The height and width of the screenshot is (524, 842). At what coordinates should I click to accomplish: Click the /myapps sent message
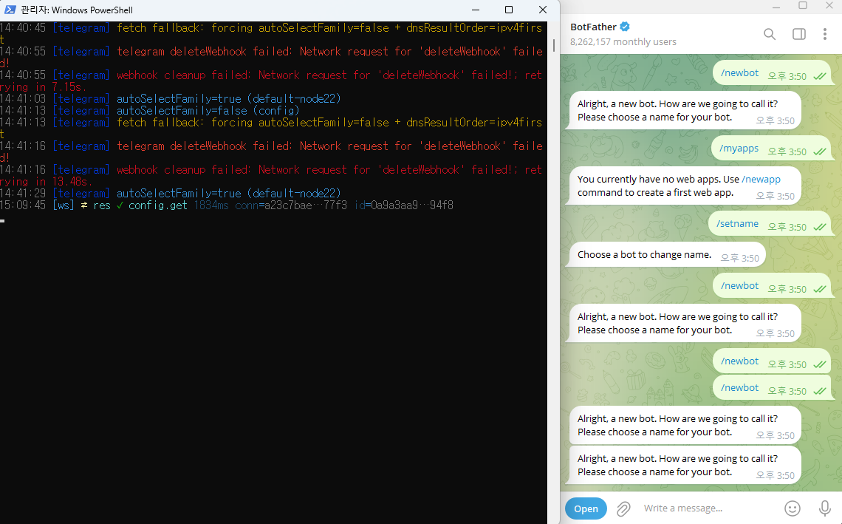pyautogui.click(x=772, y=149)
